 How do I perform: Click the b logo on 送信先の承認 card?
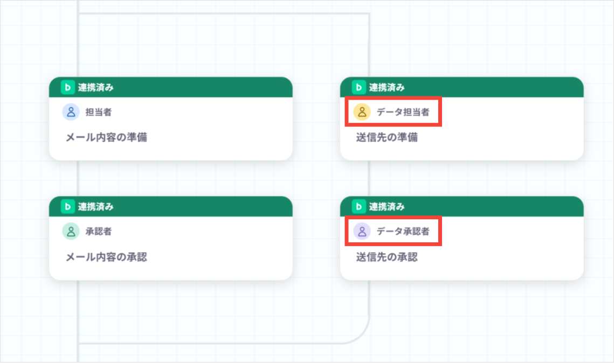tap(358, 206)
